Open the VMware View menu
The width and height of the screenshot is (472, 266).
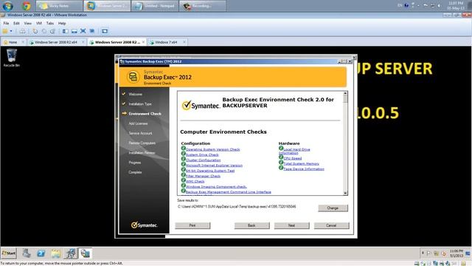coord(28,23)
